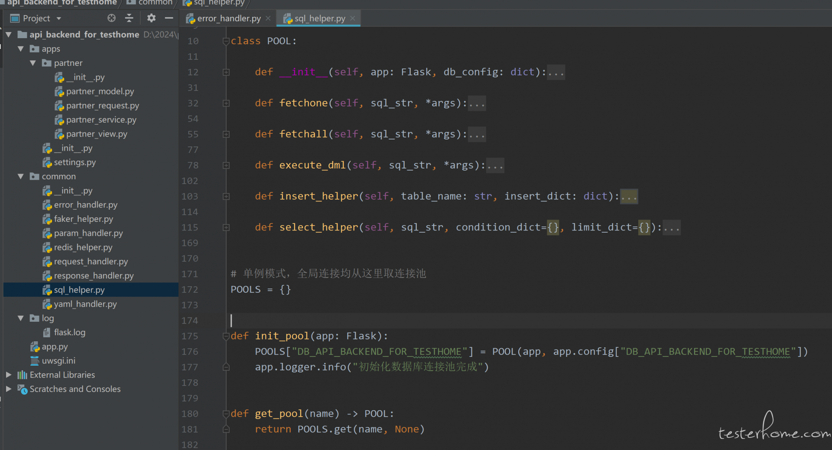Select error_handler.py in common folder

[86, 204]
